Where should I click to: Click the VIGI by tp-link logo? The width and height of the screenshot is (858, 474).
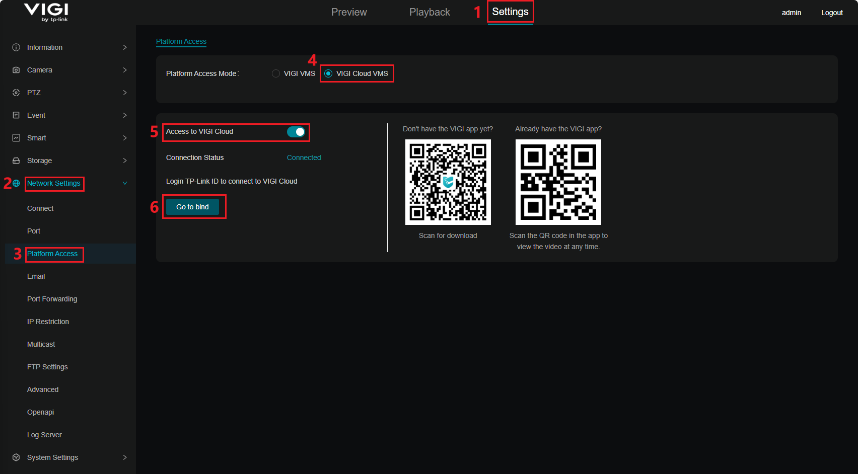pyautogui.click(x=46, y=12)
